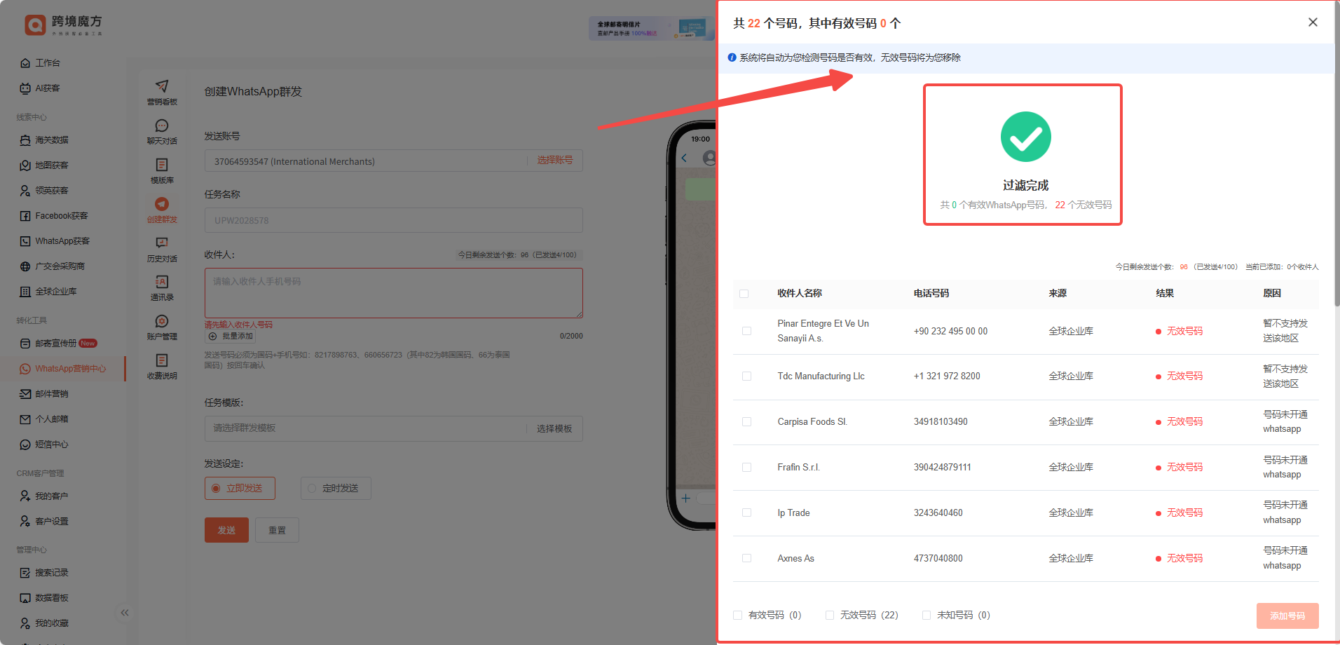
Task: Toggle the 无效号码 (22) filter checkbox
Action: [x=830, y=616]
